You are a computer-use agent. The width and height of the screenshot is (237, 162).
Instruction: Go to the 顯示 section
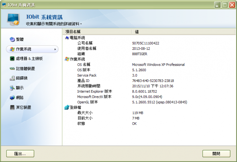tap(32, 88)
